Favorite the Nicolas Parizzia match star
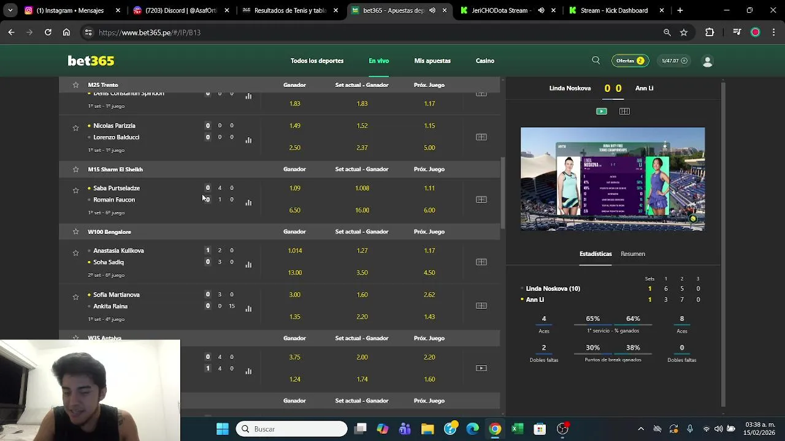Viewport: 785px width, 441px height. [x=75, y=128]
